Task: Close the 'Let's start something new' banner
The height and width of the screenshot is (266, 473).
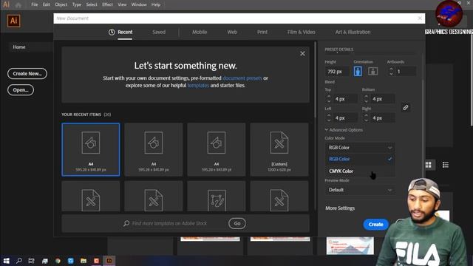Action: 302,54
